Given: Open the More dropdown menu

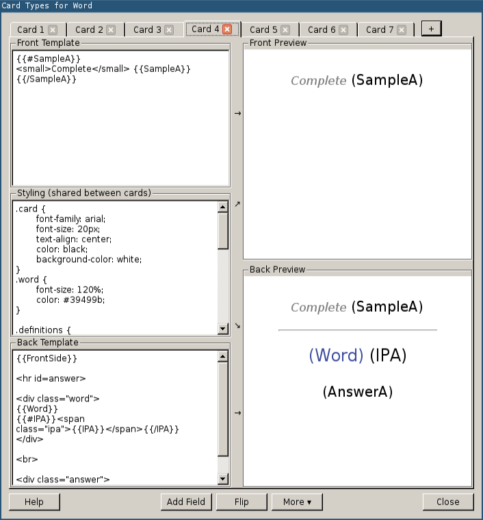Looking at the screenshot, I should [297, 502].
